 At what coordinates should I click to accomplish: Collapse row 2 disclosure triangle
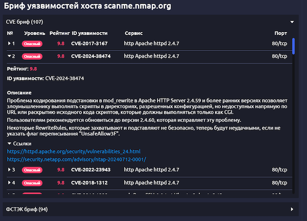(x=9, y=56)
